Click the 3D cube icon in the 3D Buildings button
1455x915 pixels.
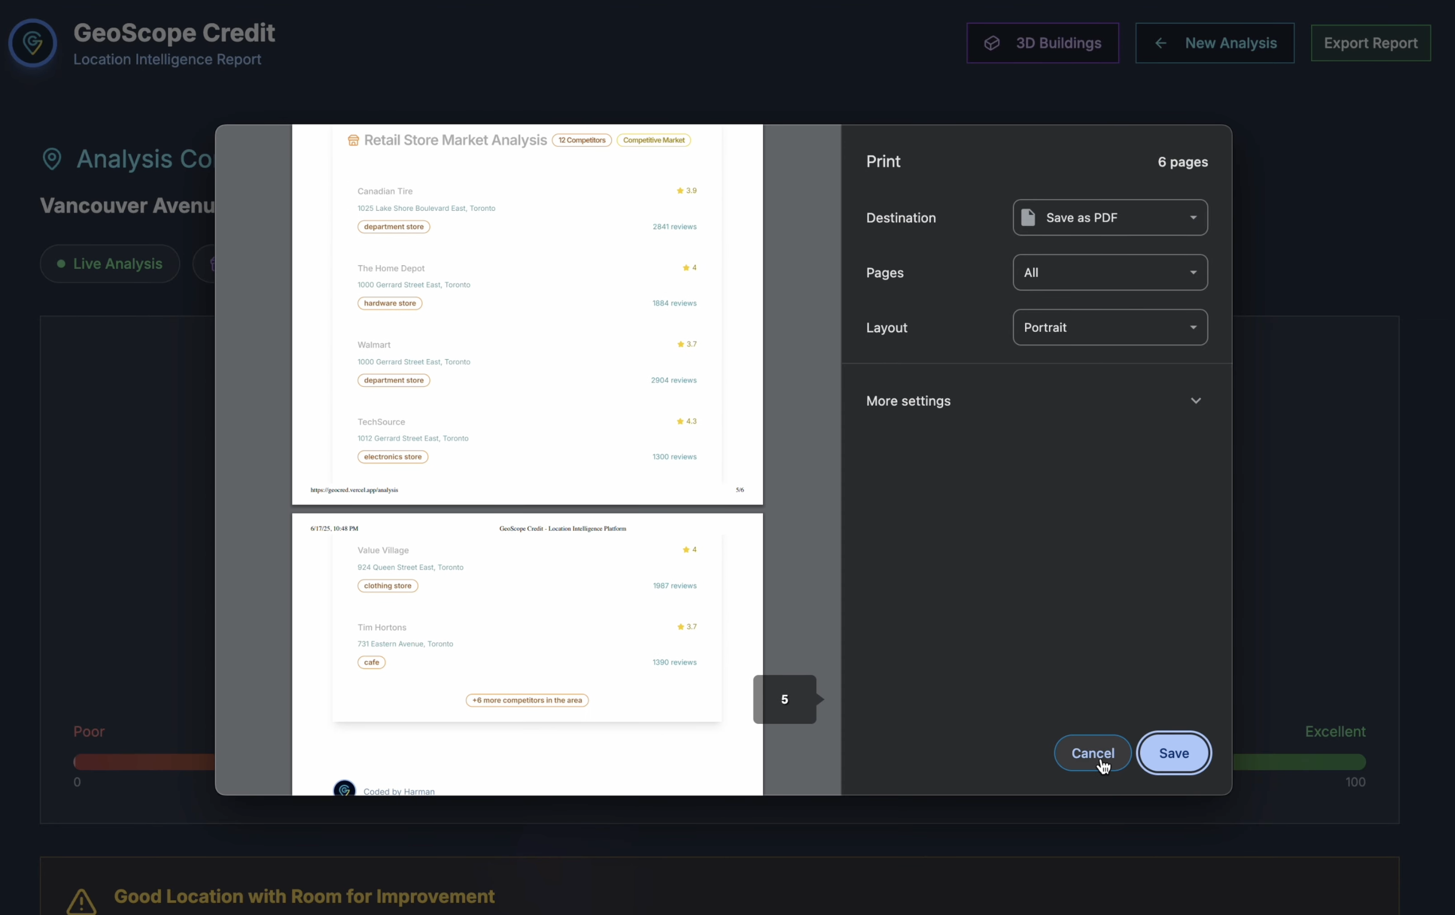tap(991, 43)
